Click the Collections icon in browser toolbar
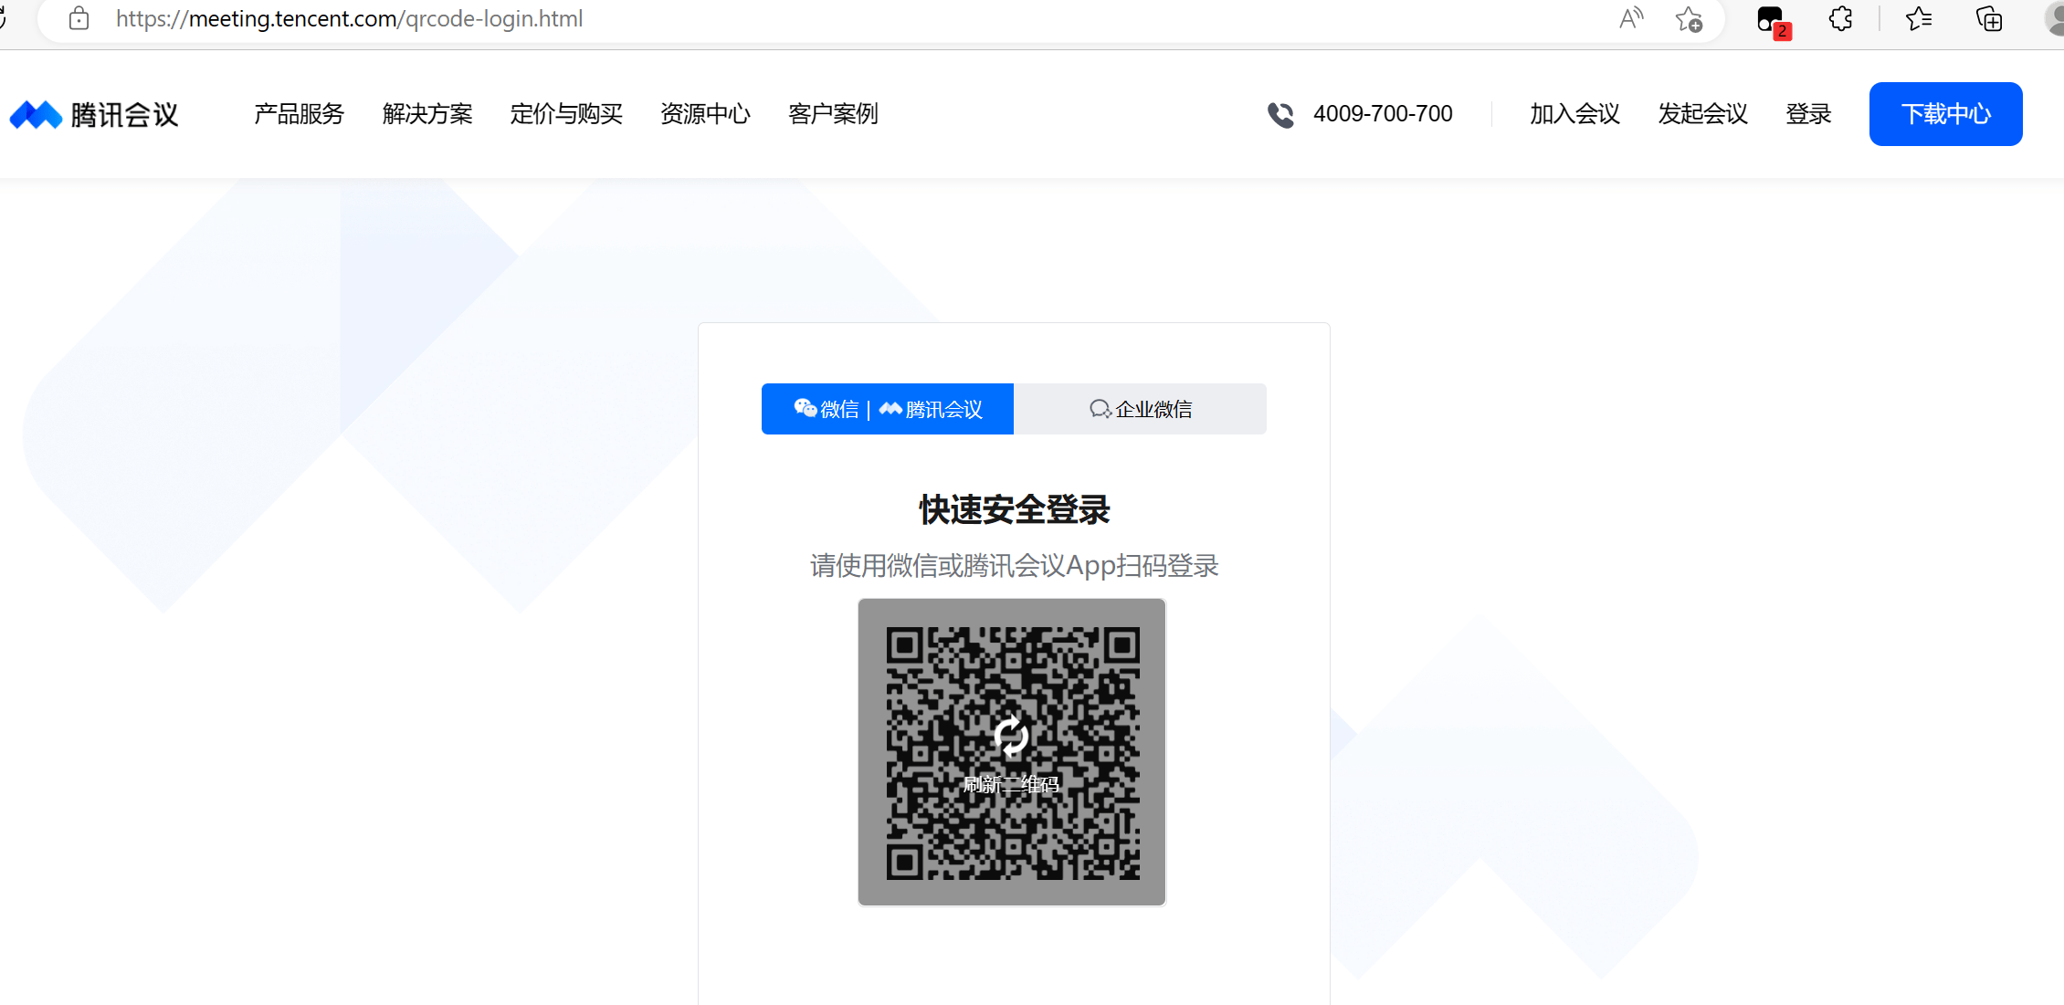The image size is (2064, 1005). 1988,18
